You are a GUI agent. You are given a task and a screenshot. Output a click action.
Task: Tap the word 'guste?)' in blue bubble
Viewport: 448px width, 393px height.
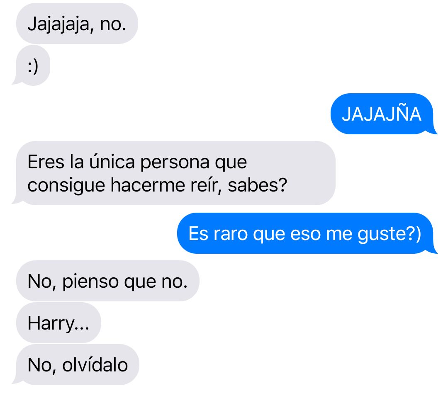390,234
